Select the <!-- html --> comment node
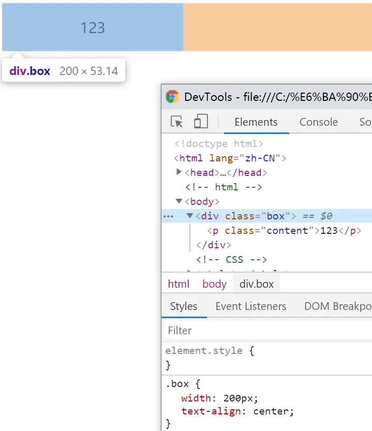 pos(224,187)
